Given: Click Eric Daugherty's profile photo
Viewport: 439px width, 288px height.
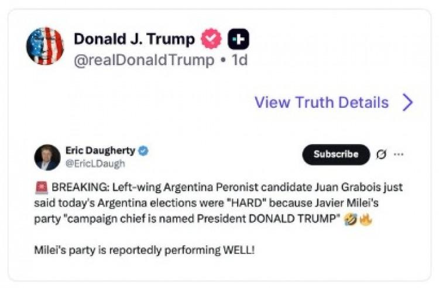Looking at the screenshot, I should 47,157.
